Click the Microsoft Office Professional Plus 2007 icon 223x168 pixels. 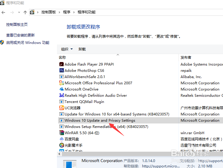click(x=61, y=83)
